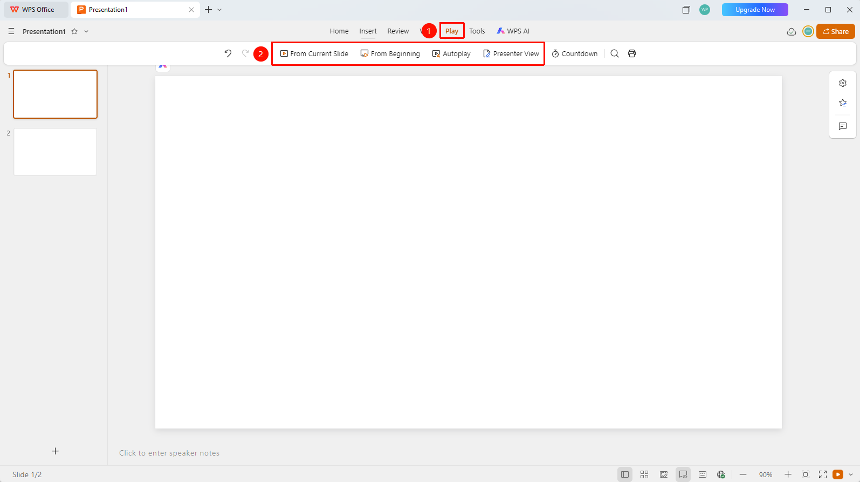Select the Play tab
The height and width of the screenshot is (482, 860).
tap(452, 31)
